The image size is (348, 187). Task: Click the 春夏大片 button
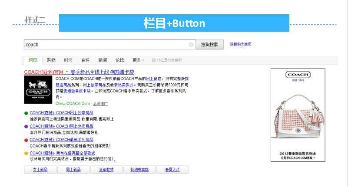(172, 170)
